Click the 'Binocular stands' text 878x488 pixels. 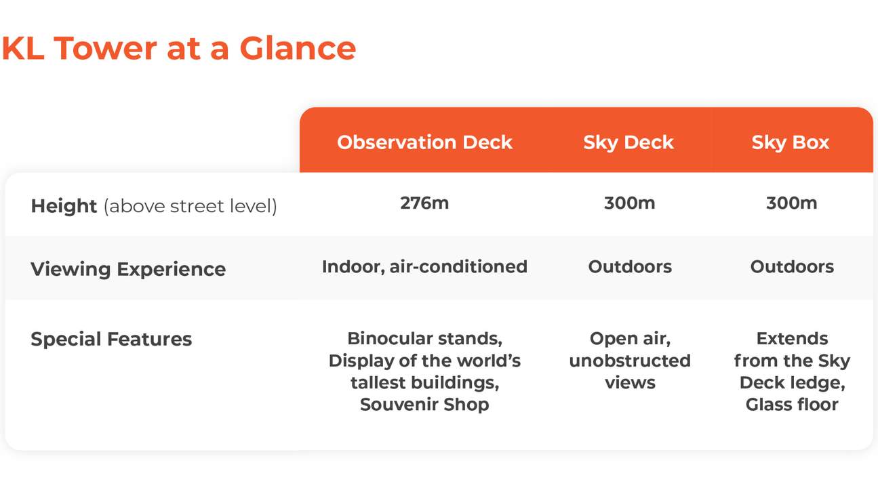424,338
